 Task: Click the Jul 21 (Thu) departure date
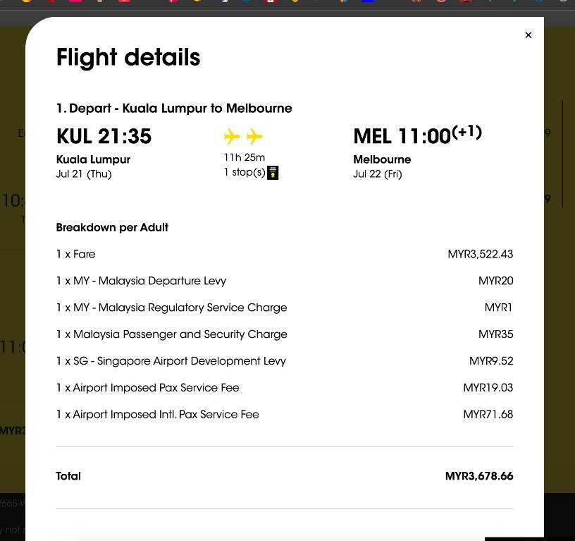coord(84,174)
